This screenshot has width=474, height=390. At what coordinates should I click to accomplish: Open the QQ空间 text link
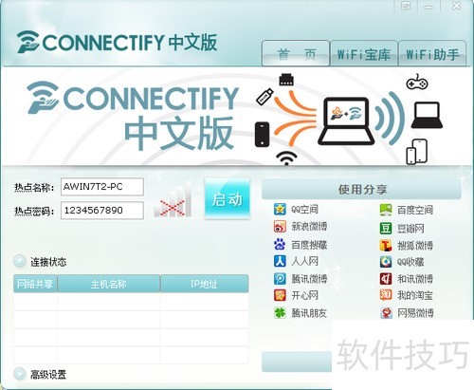tap(305, 210)
